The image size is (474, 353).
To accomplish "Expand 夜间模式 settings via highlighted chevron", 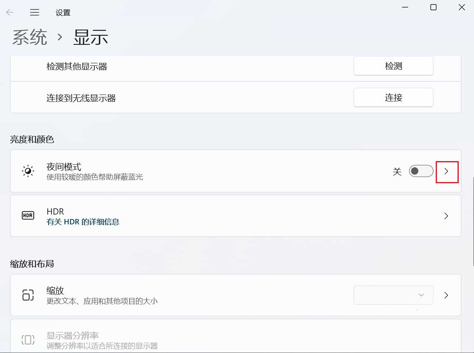I will tap(447, 172).
